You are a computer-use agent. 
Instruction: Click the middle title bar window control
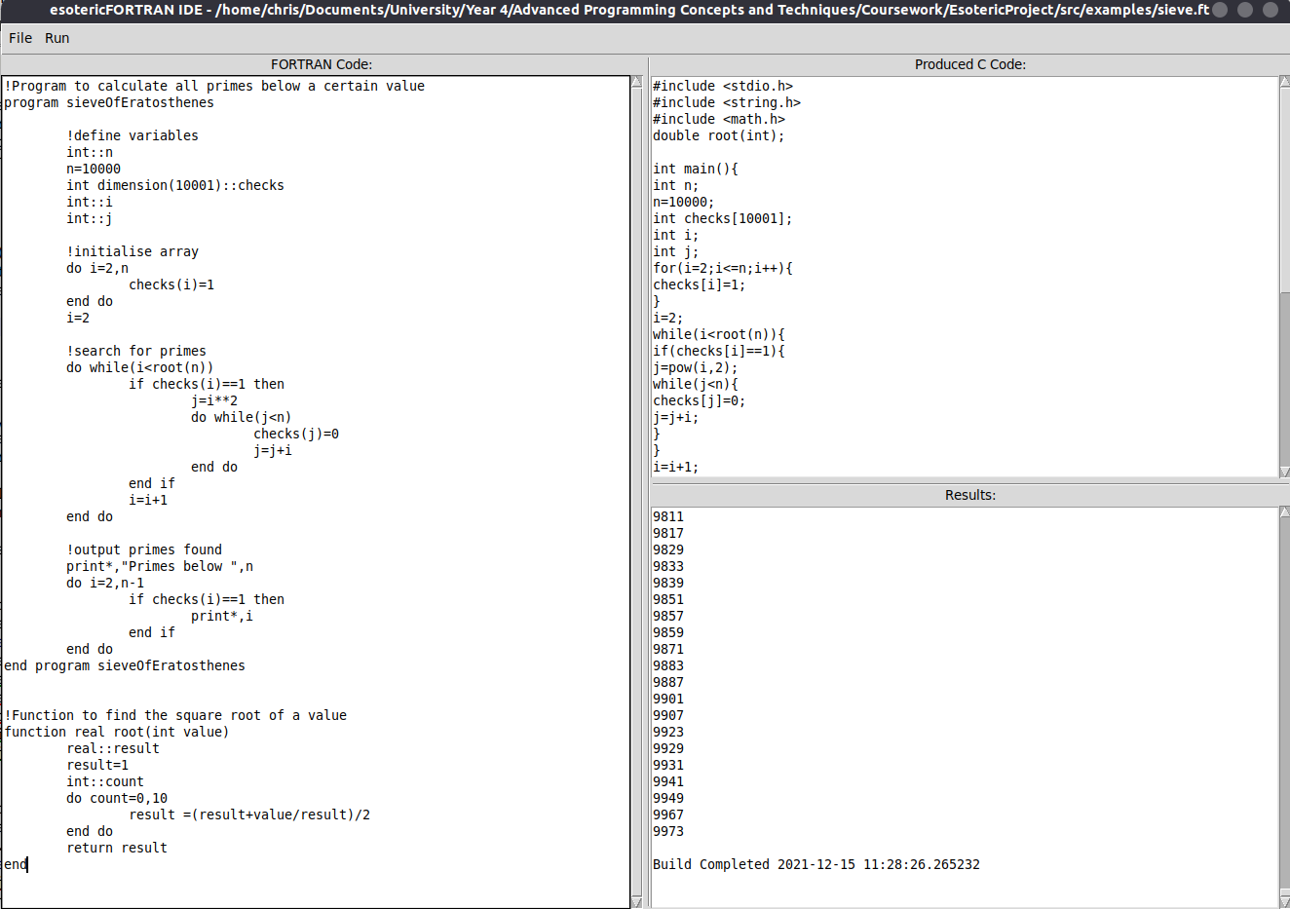pos(1244,10)
